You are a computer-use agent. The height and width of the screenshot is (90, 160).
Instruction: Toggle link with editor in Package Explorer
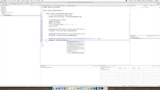point(33,6)
